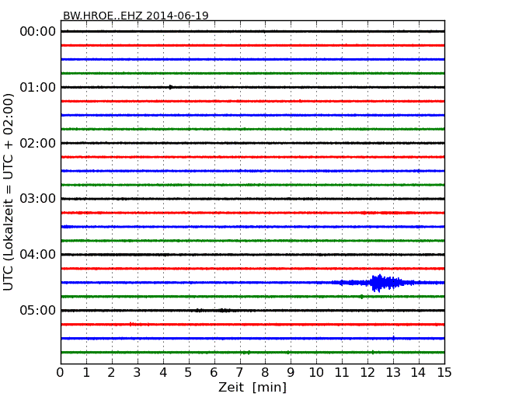Select x-axis tick label "12"
This screenshot has width=505, height=404.
pyautogui.click(x=367, y=373)
